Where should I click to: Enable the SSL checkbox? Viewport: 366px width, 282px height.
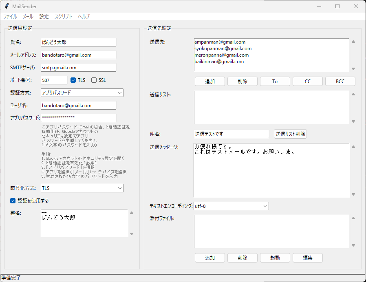coord(94,80)
